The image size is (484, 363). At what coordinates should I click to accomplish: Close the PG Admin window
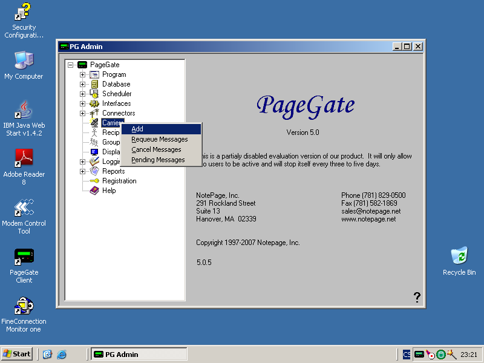[417, 47]
